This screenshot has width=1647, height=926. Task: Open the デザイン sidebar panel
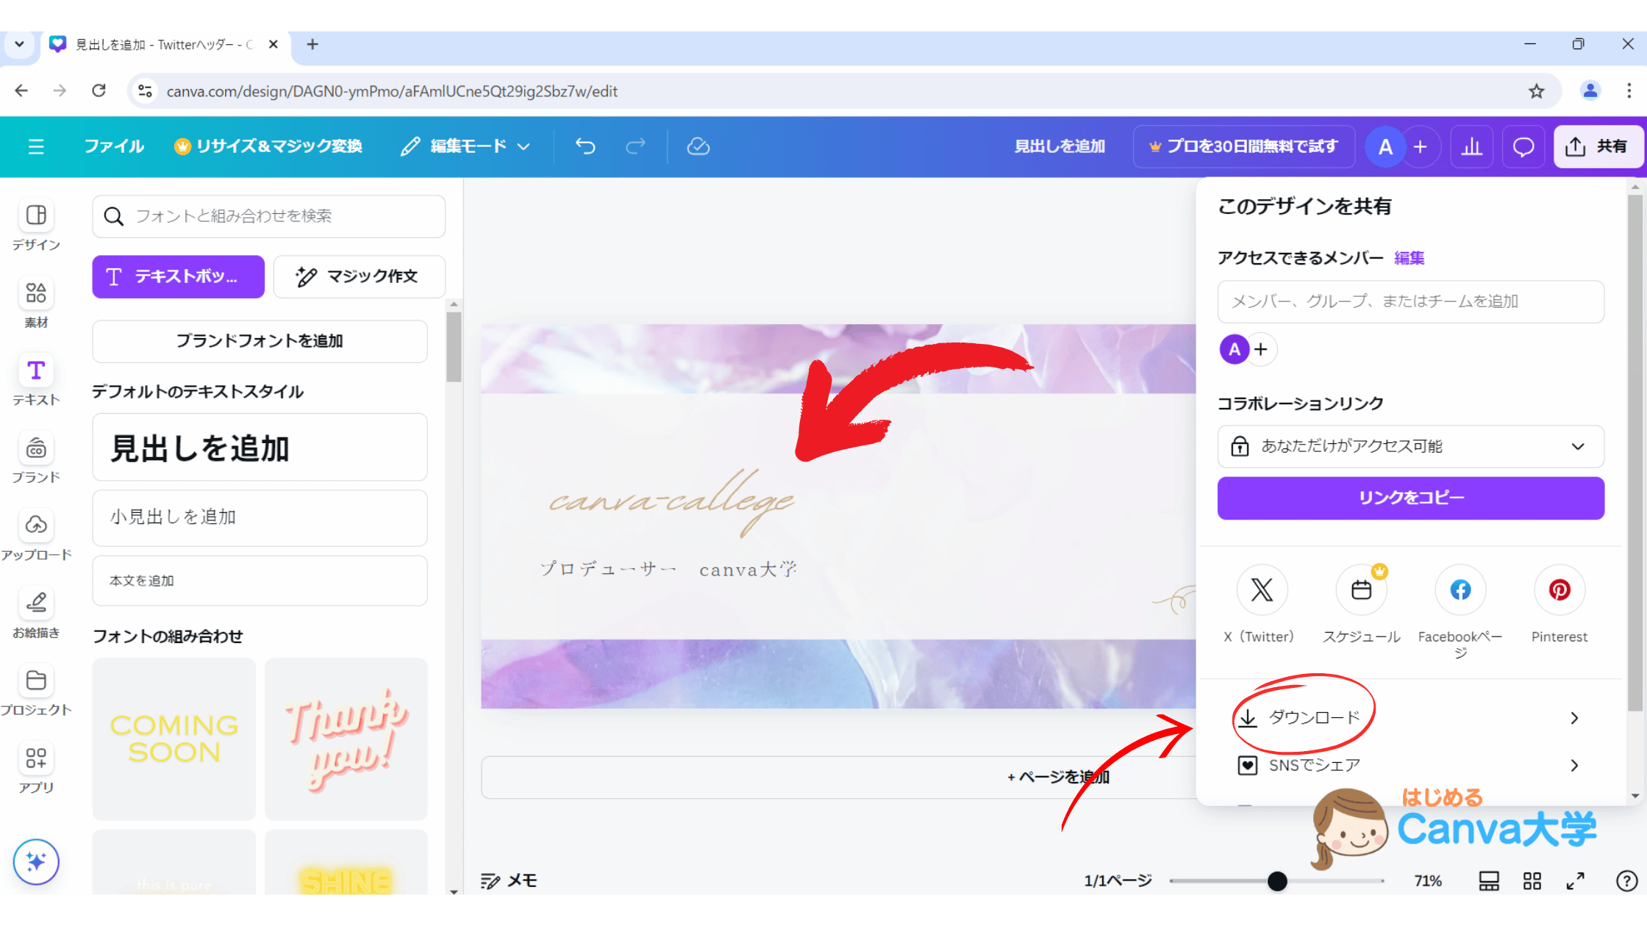pos(35,226)
